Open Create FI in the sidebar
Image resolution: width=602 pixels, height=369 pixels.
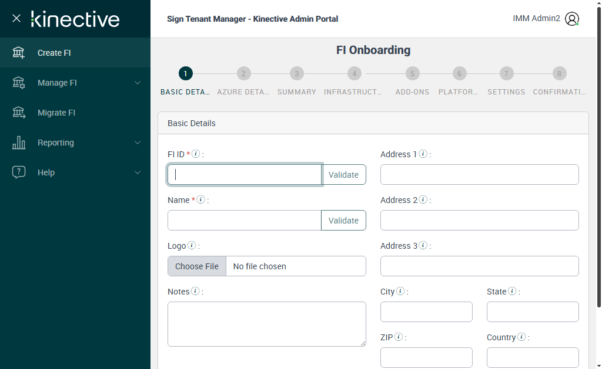tap(54, 53)
